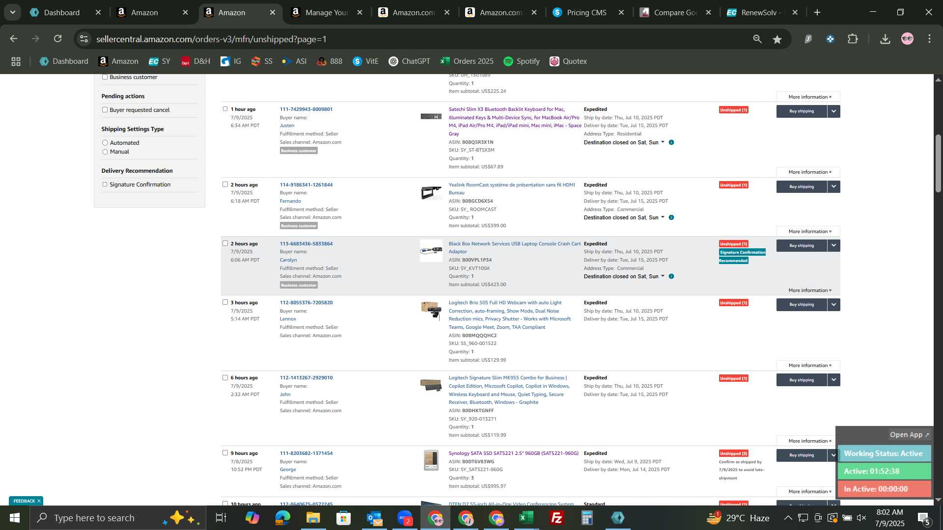Select order 114-9186341-1261844 checkbox
The image size is (943, 530).
click(x=225, y=184)
